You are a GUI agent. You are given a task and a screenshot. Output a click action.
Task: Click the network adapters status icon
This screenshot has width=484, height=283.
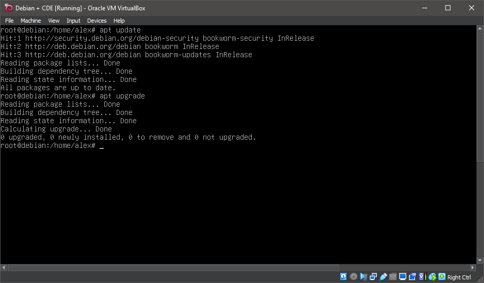point(373,277)
